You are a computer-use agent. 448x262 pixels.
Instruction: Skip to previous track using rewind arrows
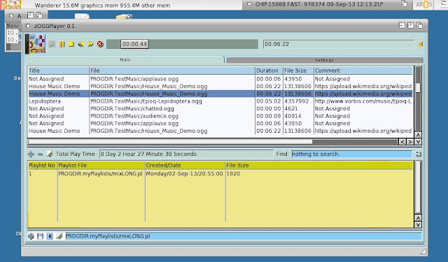click(x=81, y=44)
